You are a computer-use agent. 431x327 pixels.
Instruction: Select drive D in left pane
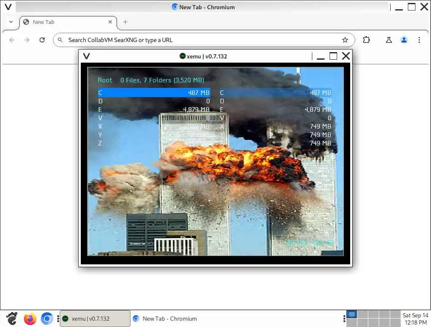click(154, 101)
